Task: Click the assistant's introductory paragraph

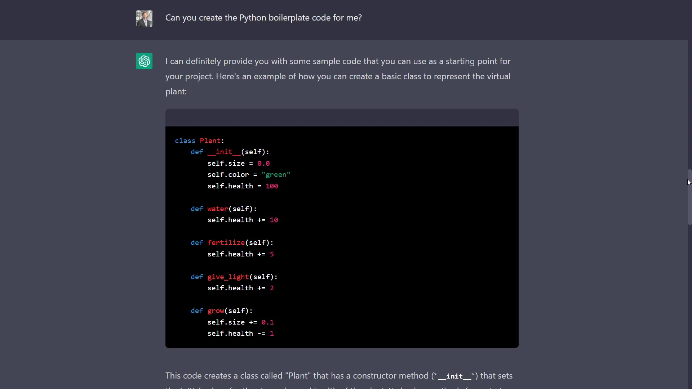Action: [x=338, y=76]
